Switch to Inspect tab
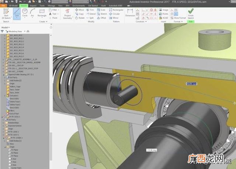Image resolution: width=236 pixels, height=169 pixels. point(33,6)
